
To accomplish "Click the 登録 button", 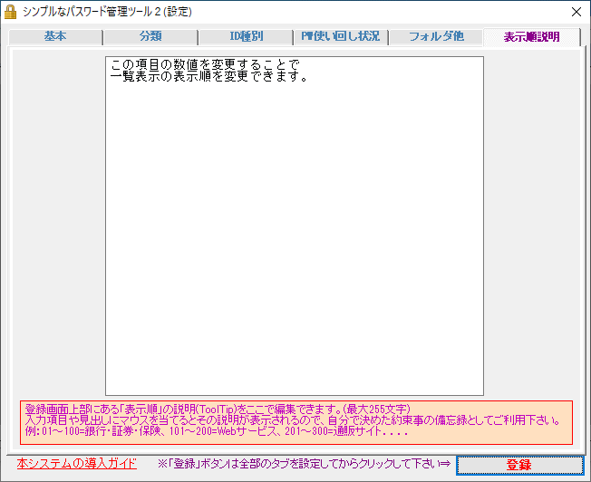I will pos(519,465).
